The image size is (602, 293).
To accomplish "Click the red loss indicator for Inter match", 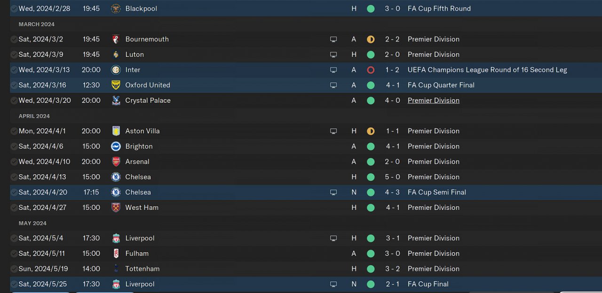I will pyautogui.click(x=371, y=70).
